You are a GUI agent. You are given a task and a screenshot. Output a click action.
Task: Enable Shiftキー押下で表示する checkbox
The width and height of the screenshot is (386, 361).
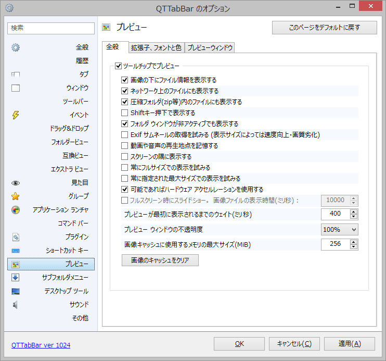click(124, 113)
